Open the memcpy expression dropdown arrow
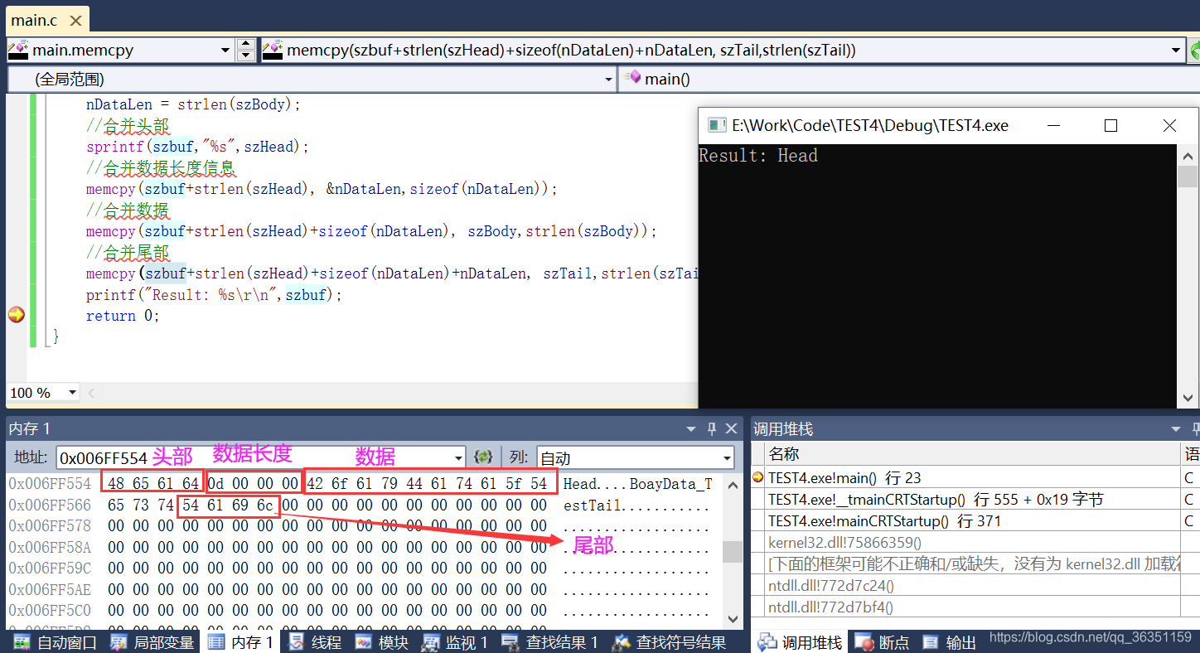This screenshot has width=1200, height=653. pyautogui.click(x=1176, y=51)
